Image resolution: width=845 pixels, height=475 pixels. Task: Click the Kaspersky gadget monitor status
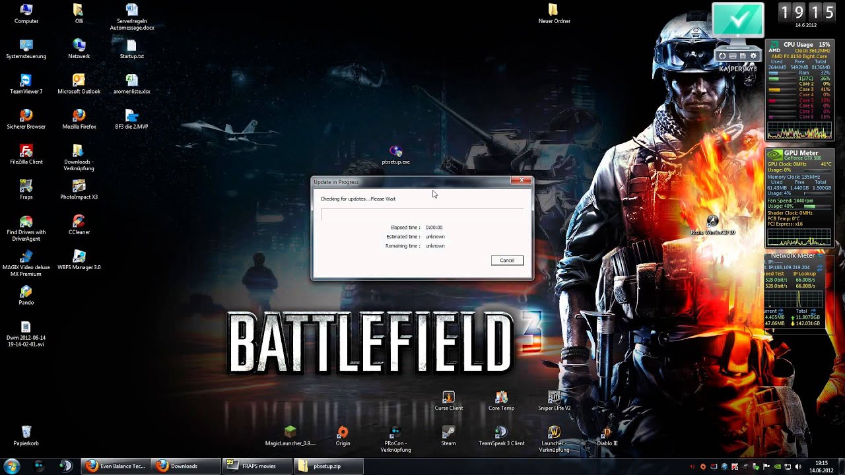coord(738,21)
